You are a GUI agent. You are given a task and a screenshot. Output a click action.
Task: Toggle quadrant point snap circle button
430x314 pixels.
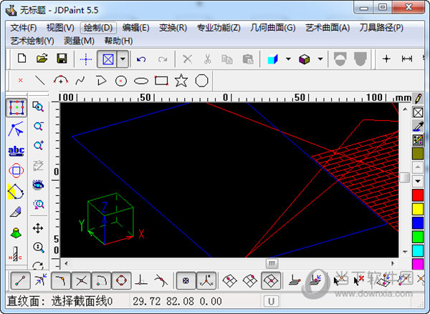[122, 280]
